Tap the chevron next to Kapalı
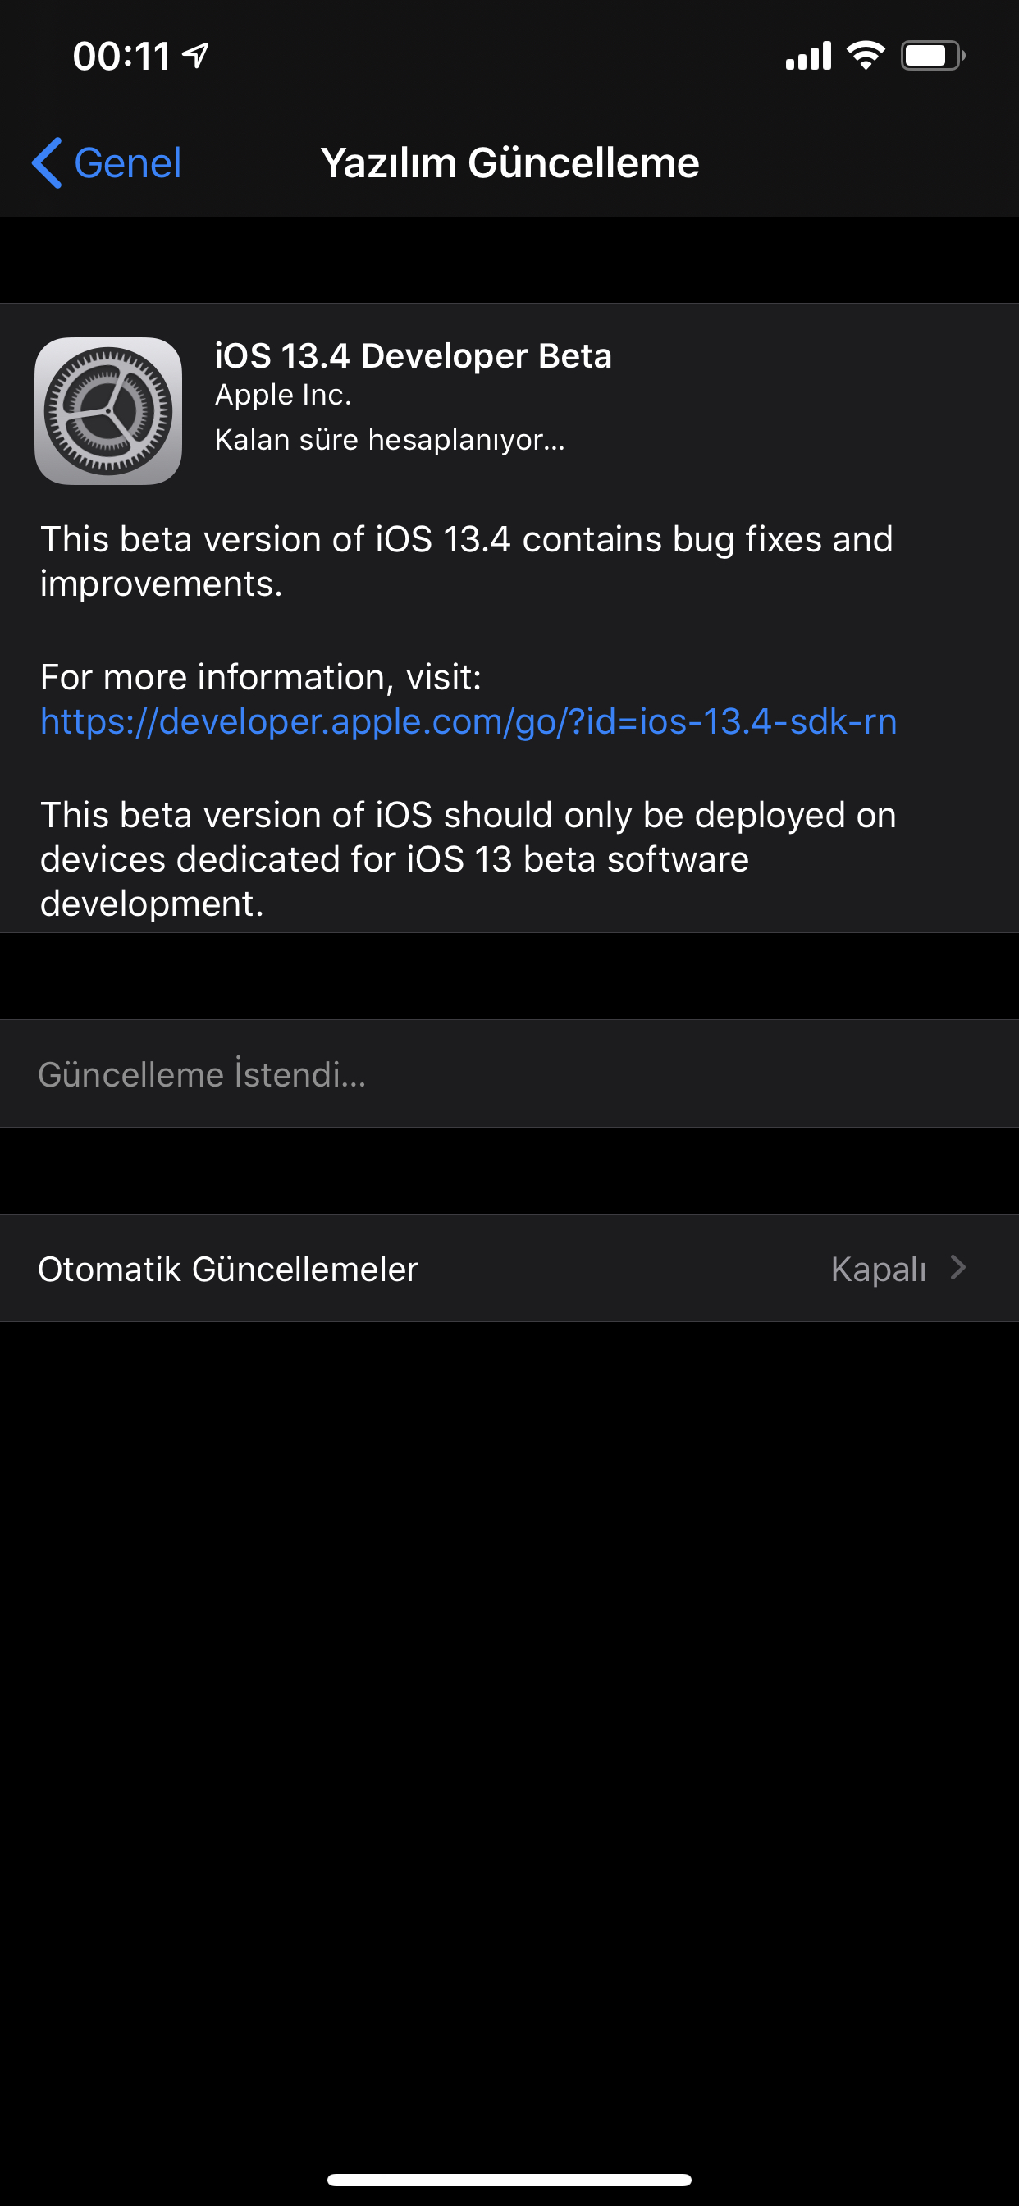This screenshot has height=2206, width=1019. pyautogui.click(x=958, y=1267)
